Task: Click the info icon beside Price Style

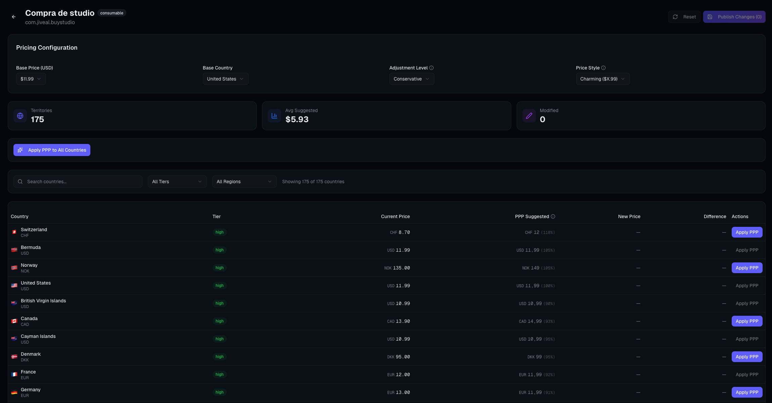Action: 603,68
